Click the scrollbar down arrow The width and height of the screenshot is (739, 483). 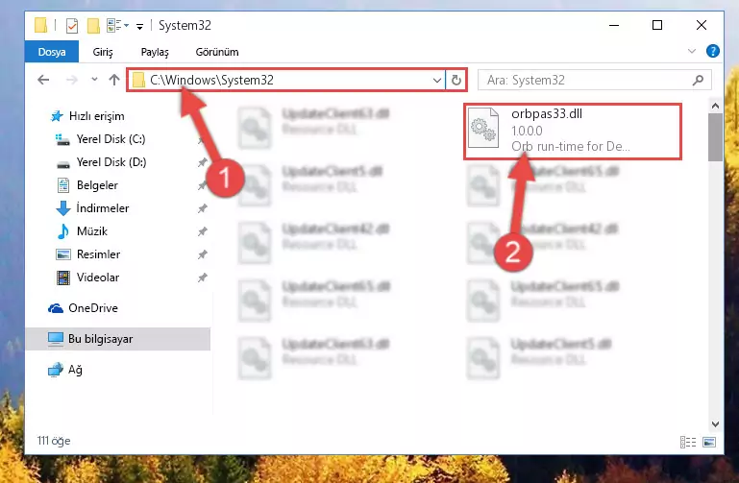[x=715, y=424]
